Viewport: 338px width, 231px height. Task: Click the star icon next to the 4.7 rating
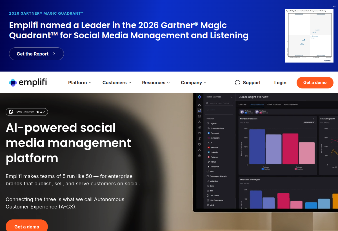(37, 112)
